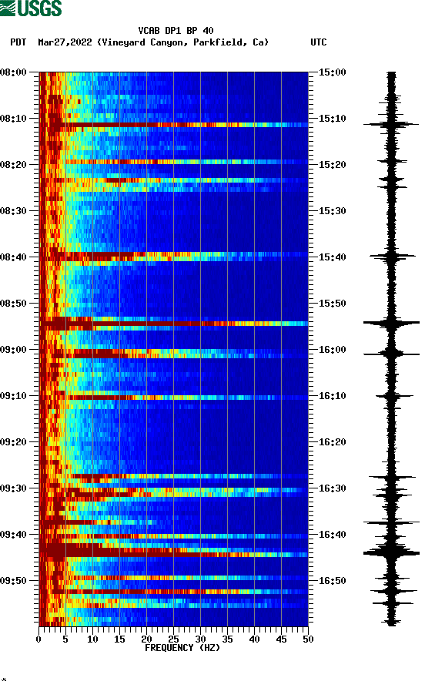Click the 16:30 UTC time label
Viewport: 425px width, 688px height.
tap(332, 488)
